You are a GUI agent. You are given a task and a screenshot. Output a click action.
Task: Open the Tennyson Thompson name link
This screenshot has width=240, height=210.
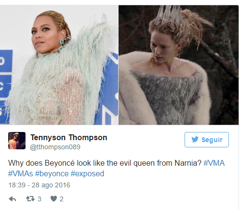point(69,138)
